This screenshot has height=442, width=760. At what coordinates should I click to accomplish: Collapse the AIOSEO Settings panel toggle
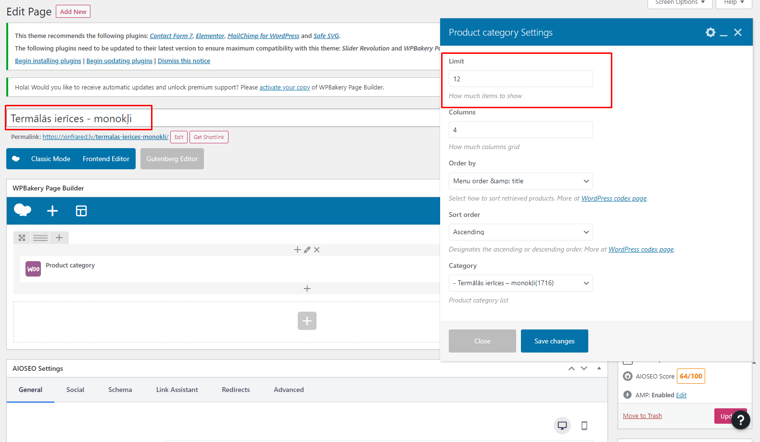coord(599,368)
